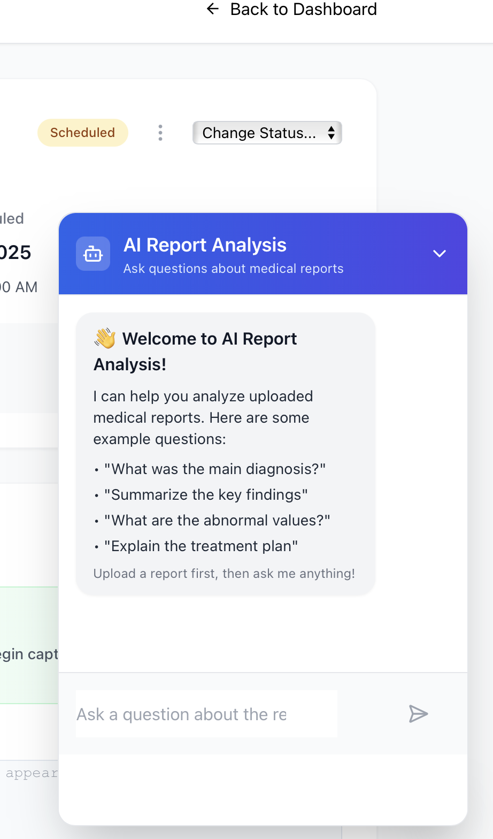Click the "Upload a report first" hint text
The height and width of the screenshot is (839, 493).
coord(224,574)
